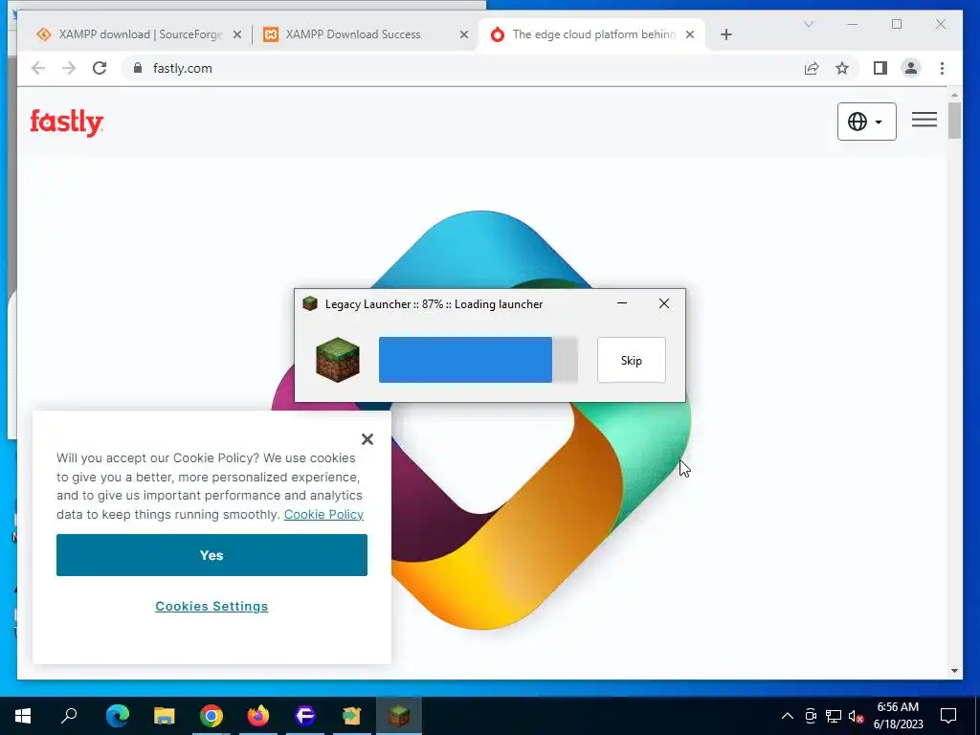The height and width of the screenshot is (735, 980).
Task: Reload the fastly.com page
Action: click(100, 68)
